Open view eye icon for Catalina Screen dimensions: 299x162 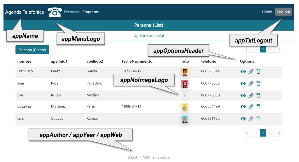point(243,107)
